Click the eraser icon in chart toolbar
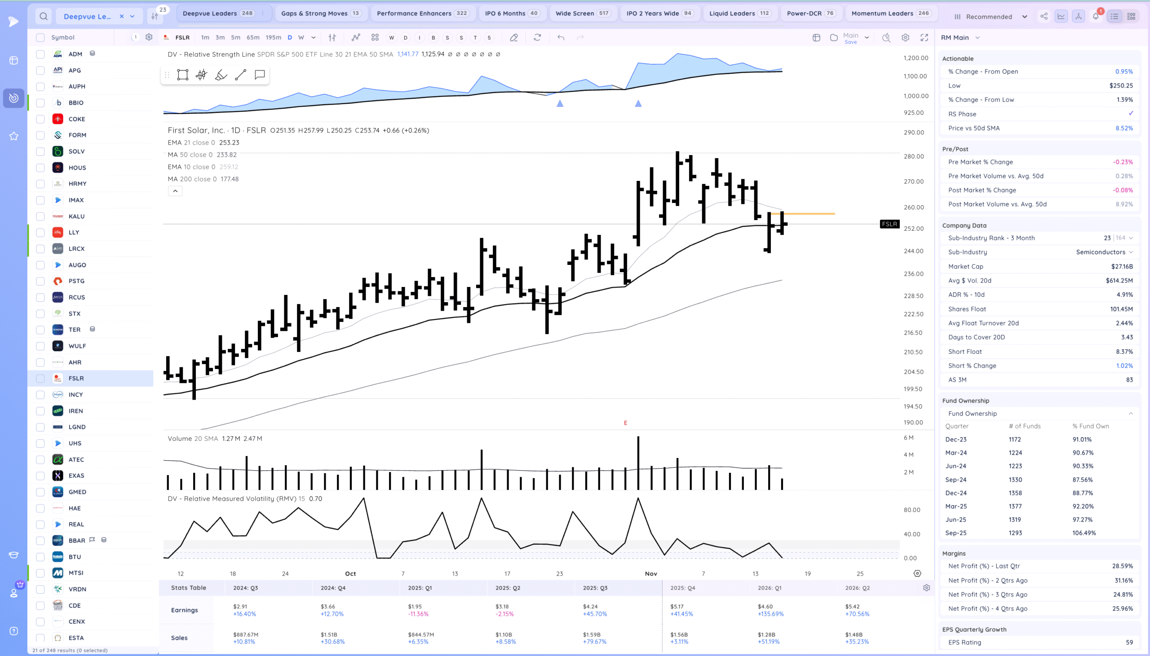The width and height of the screenshot is (1150, 656). (x=514, y=38)
